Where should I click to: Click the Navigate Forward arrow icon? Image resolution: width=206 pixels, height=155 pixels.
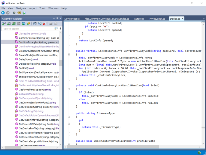tap(8, 13)
